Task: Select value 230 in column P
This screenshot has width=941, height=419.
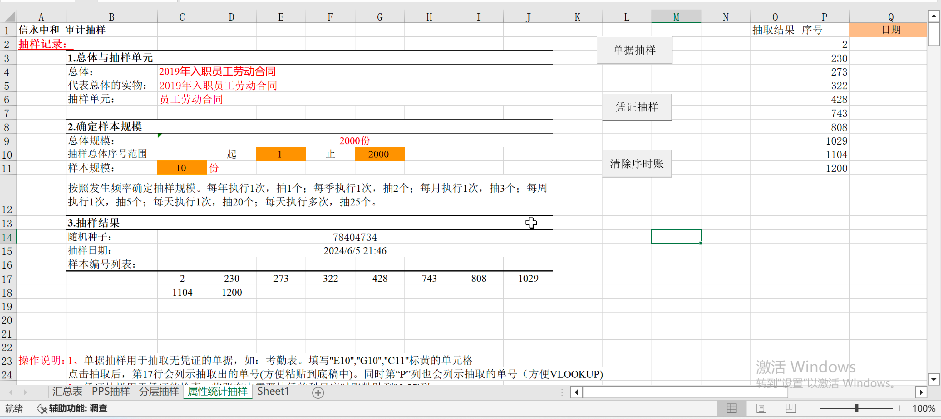Action: [x=825, y=58]
